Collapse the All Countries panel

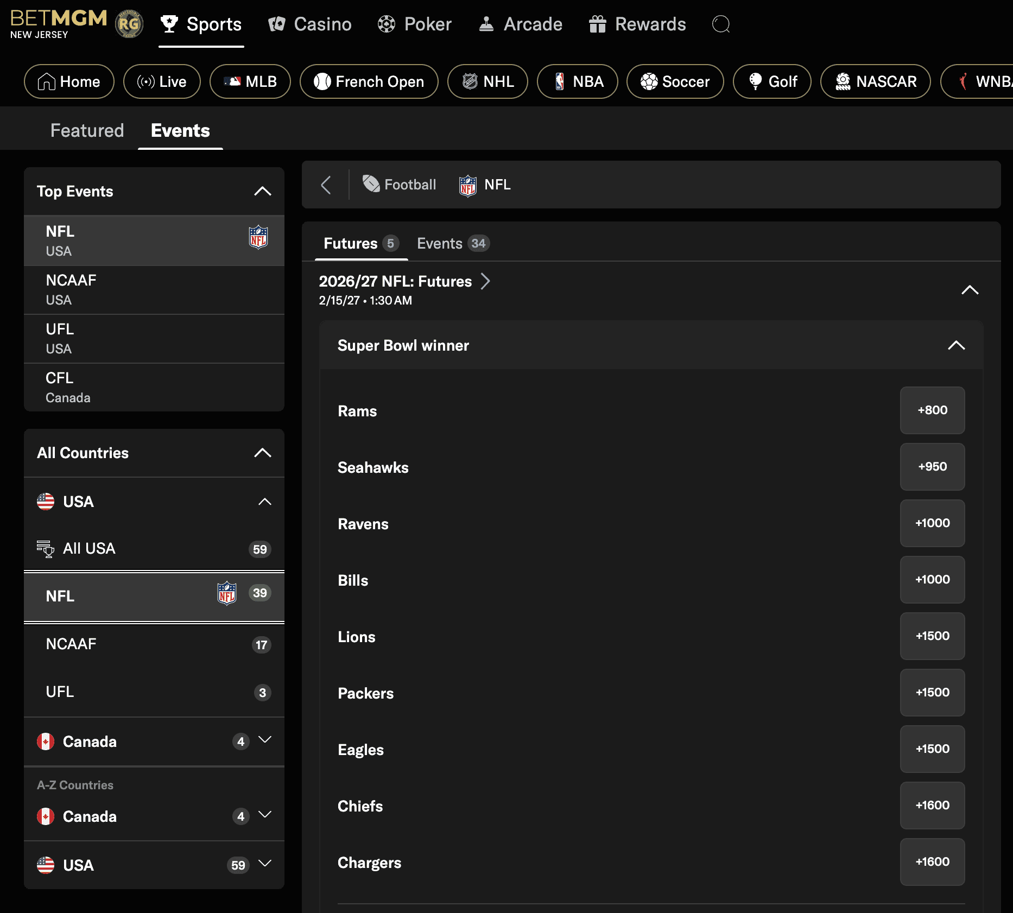263,453
